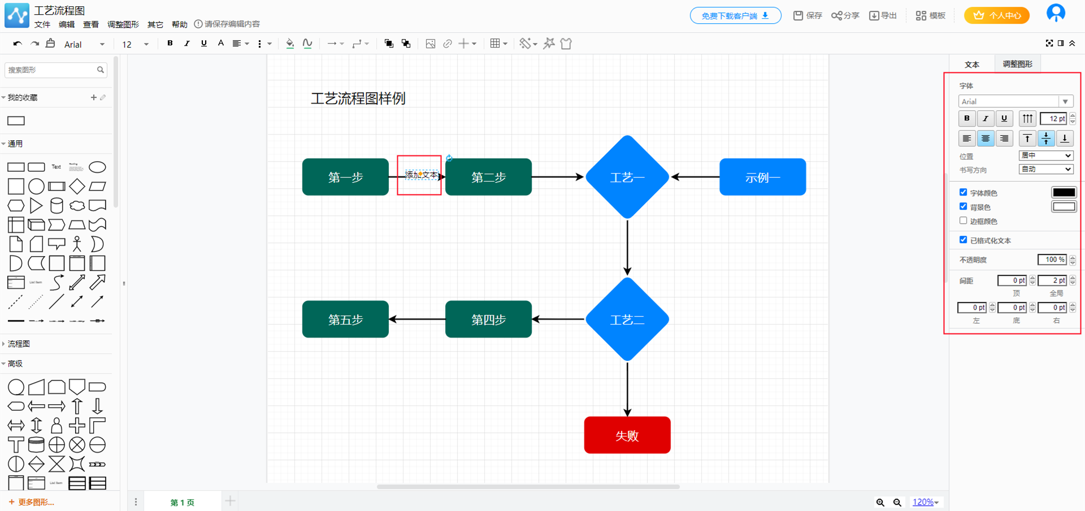This screenshot has height=511, width=1085.
Task: Click the fullscreen icon at top right
Action: pos(1049,44)
